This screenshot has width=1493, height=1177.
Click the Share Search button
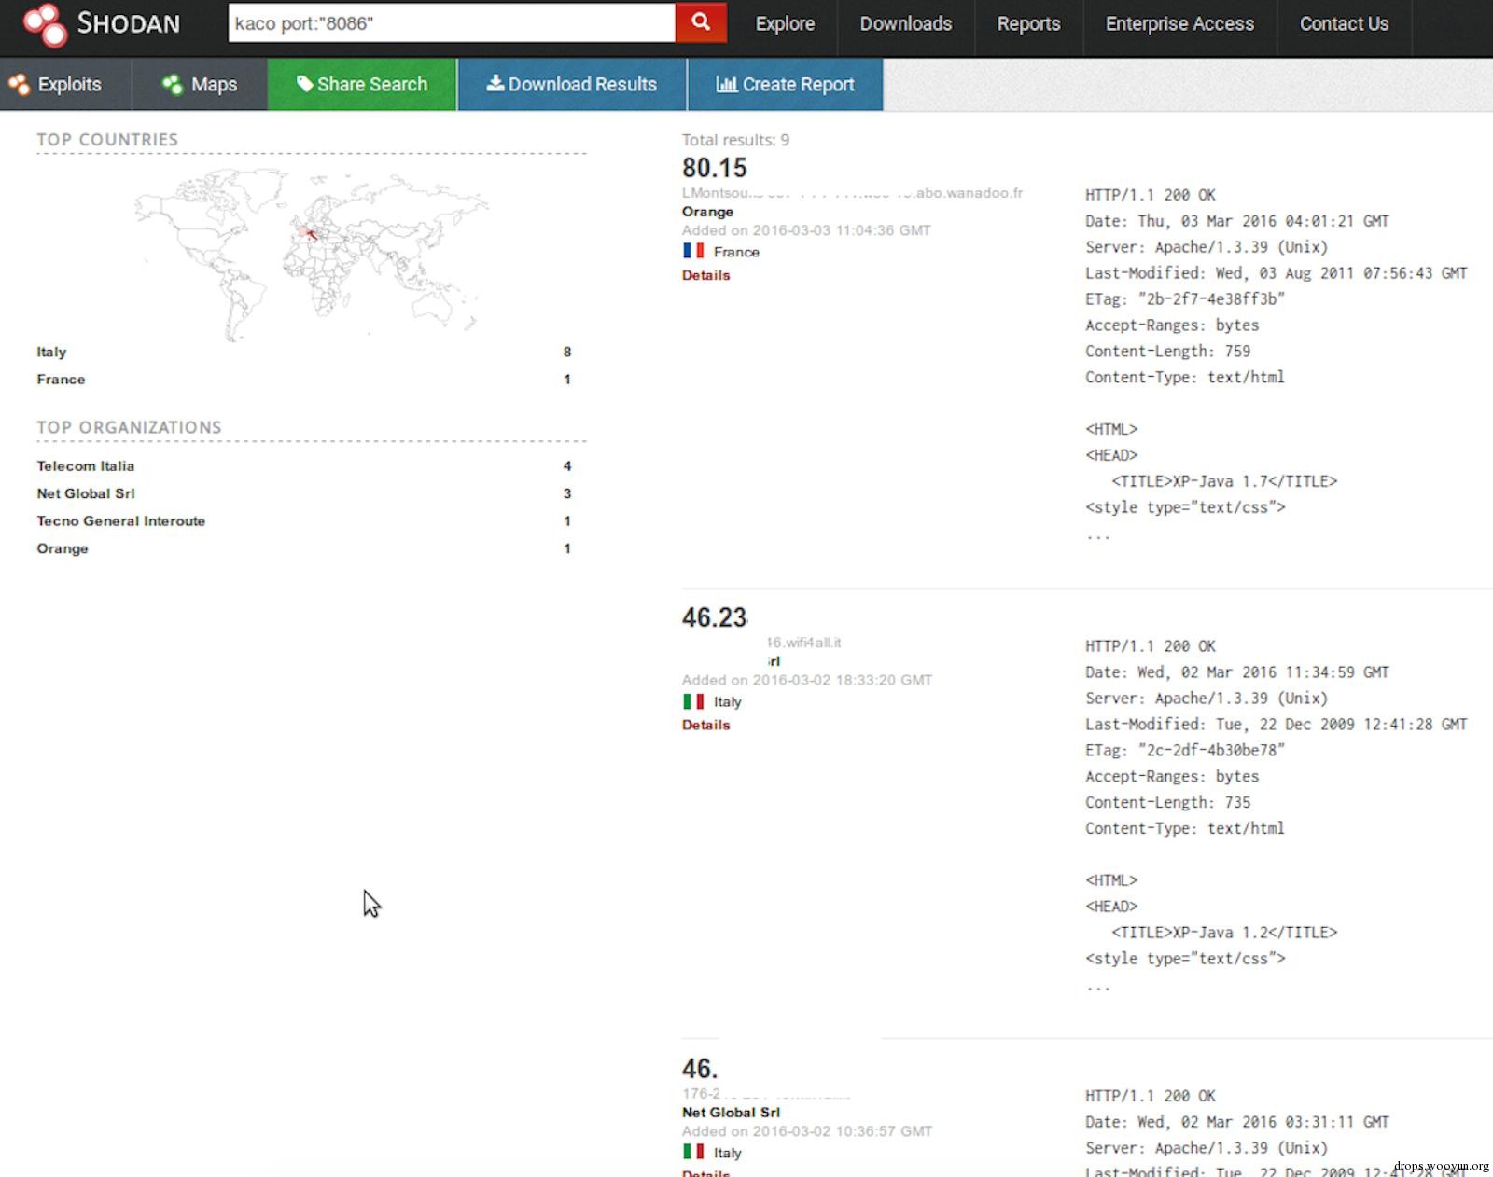[x=362, y=84]
